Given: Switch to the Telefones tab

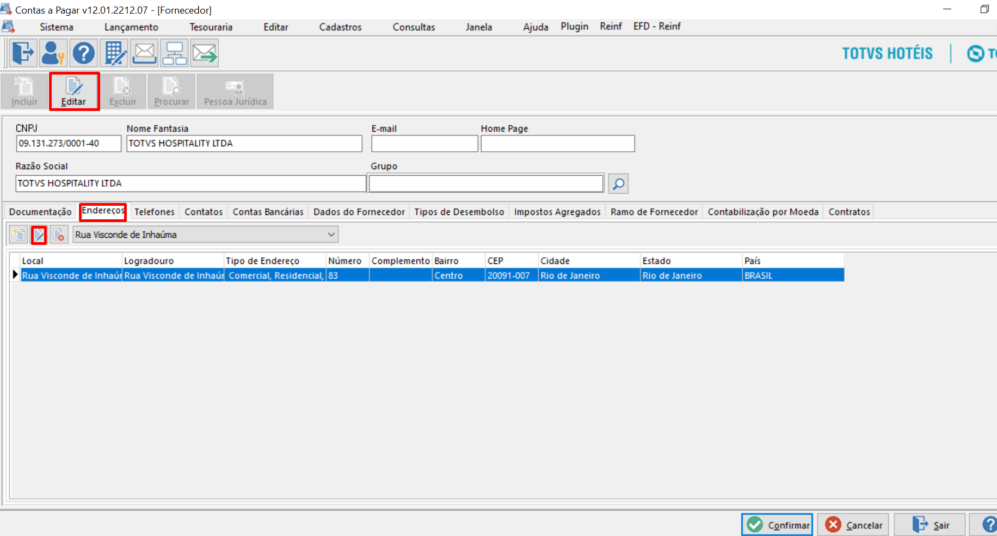Looking at the screenshot, I should [155, 212].
